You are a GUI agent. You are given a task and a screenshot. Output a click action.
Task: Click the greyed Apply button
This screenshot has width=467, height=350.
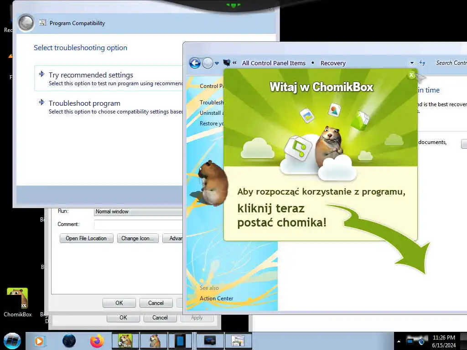point(197,318)
